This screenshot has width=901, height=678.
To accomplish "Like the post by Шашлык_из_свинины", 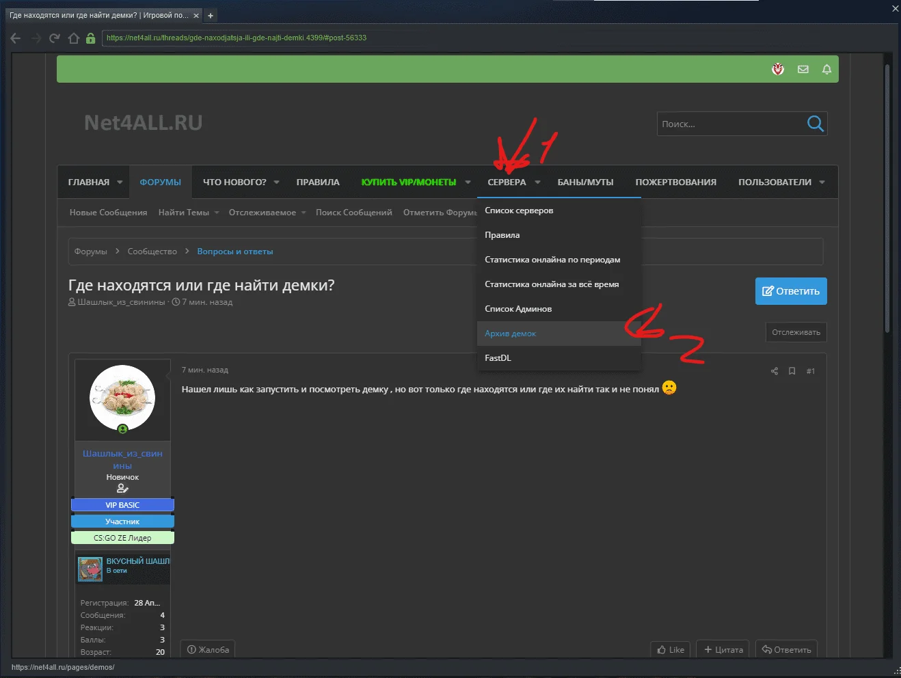I will pyautogui.click(x=671, y=649).
